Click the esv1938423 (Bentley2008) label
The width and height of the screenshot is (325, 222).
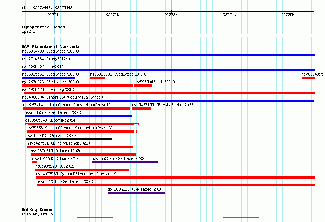(48, 89)
